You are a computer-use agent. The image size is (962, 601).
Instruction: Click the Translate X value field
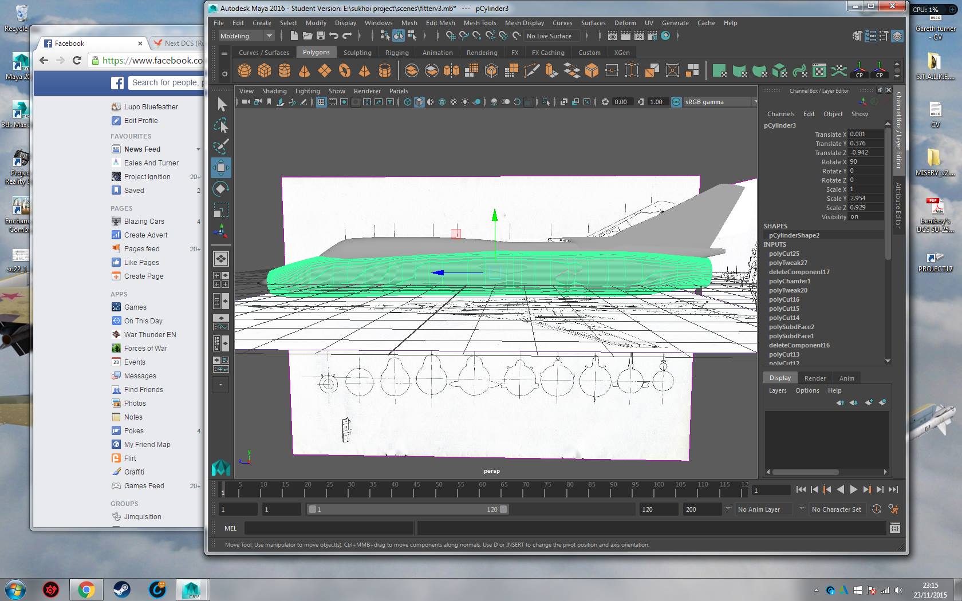pos(866,135)
